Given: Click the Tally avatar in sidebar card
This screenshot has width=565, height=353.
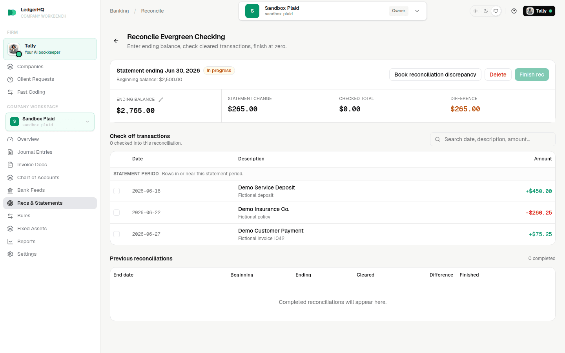Looking at the screenshot, I should click(x=14, y=49).
